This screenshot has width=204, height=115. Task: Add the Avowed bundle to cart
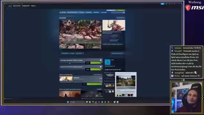pos(94,84)
